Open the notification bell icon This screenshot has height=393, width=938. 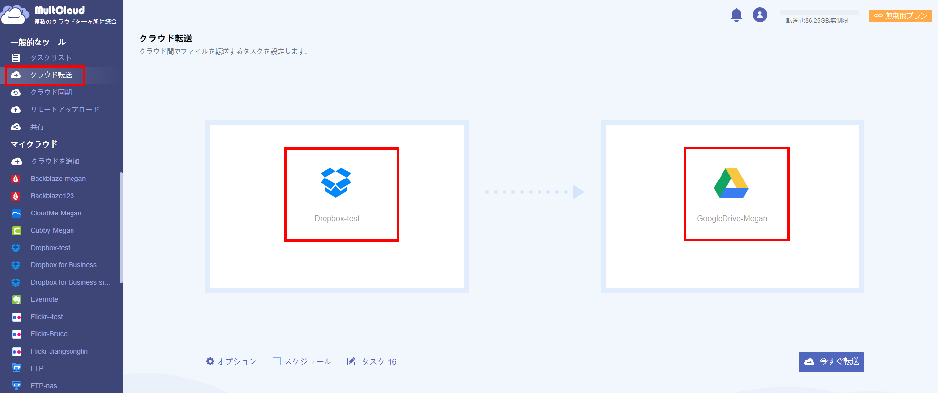(x=736, y=15)
